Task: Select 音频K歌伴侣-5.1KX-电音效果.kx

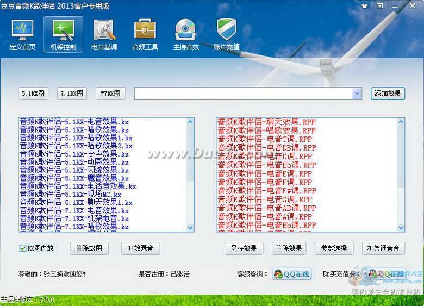Action: pos(74,122)
